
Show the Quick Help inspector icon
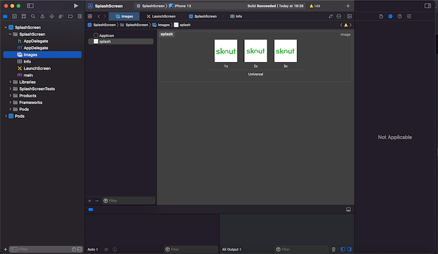coord(399,16)
